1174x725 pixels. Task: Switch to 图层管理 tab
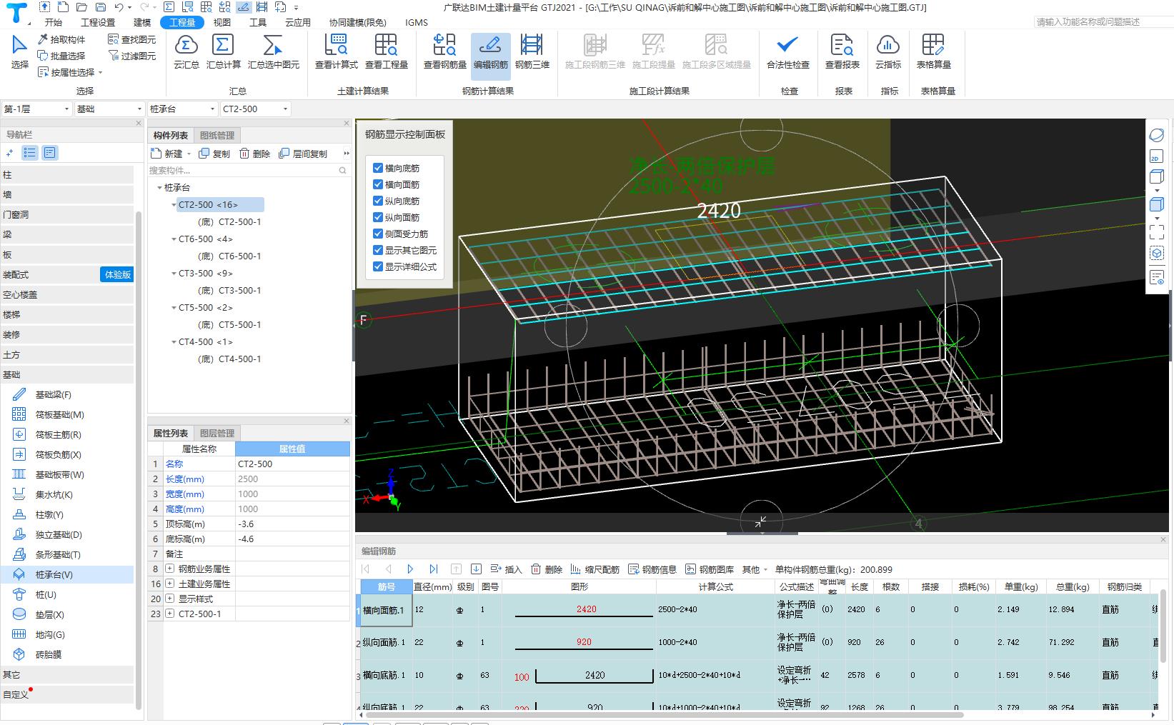point(217,433)
